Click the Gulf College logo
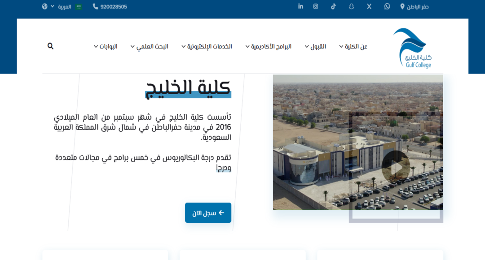485x260 pixels. tap(413, 48)
